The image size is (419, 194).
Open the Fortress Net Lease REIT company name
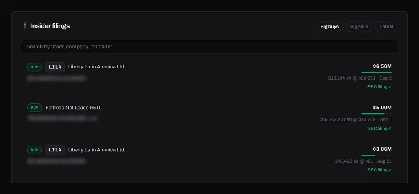73,108
